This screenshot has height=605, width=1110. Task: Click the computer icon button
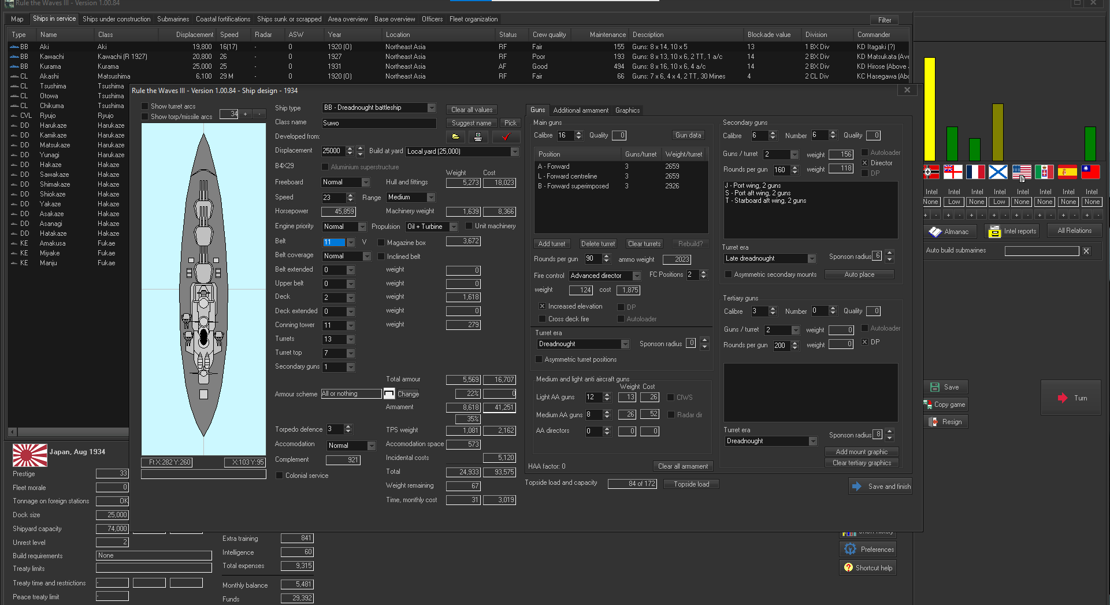[478, 137]
